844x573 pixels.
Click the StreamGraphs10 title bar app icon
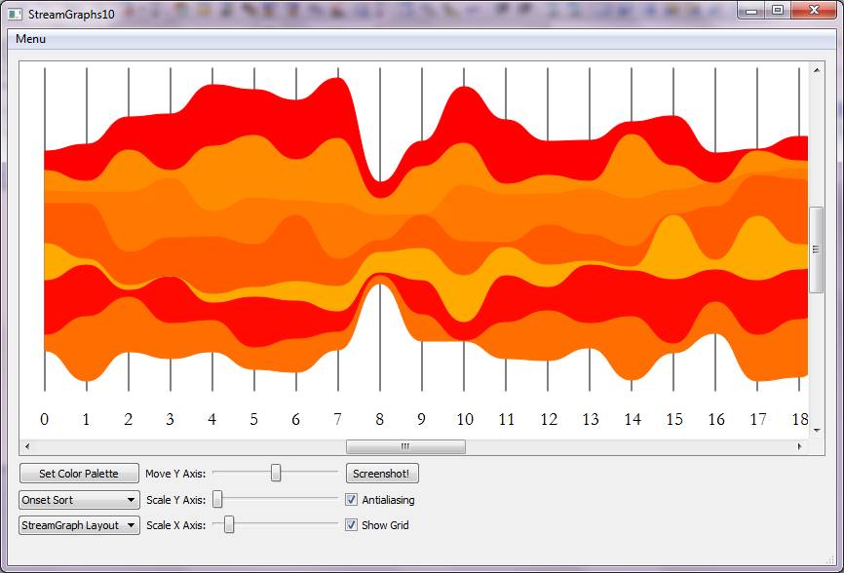(x=15, y=14)
